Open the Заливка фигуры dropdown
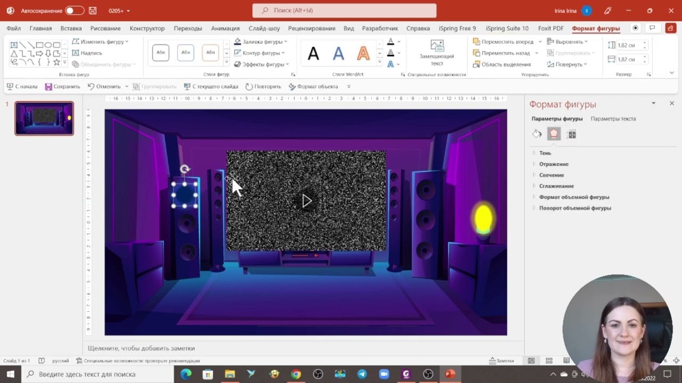 (261, 41)
